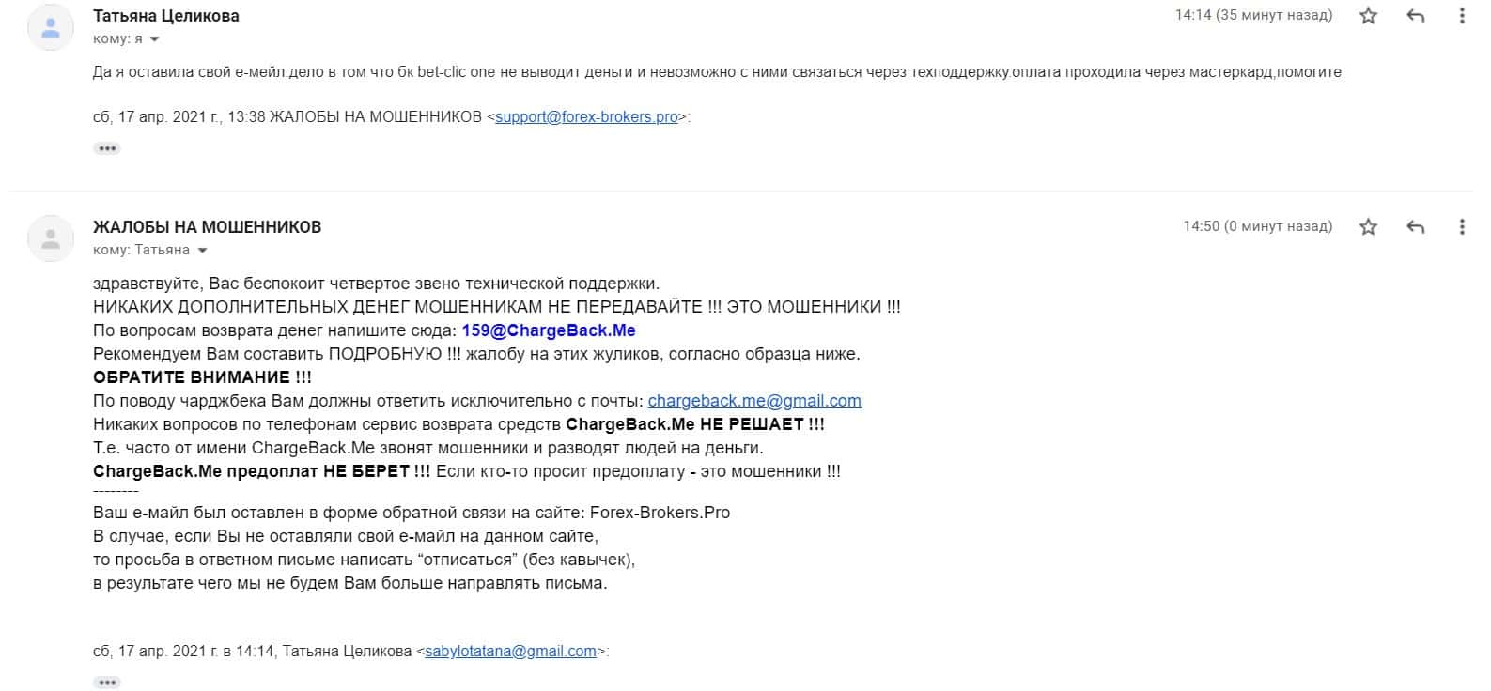Viewport: 1491px width, 691px height.
Task: Reply to the ЖАЛОБЫ НА МОШЕННИКОВ message
Action: (1415, 227)
